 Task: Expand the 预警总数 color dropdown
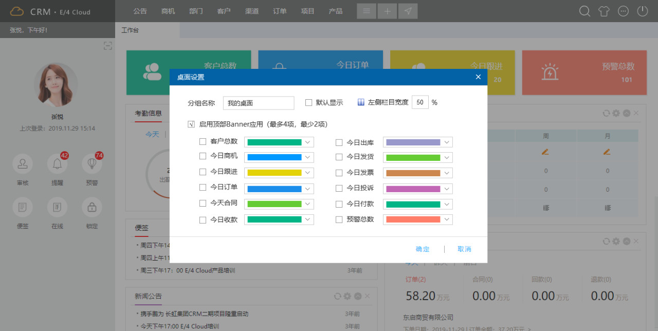click(x=446, y=219)
